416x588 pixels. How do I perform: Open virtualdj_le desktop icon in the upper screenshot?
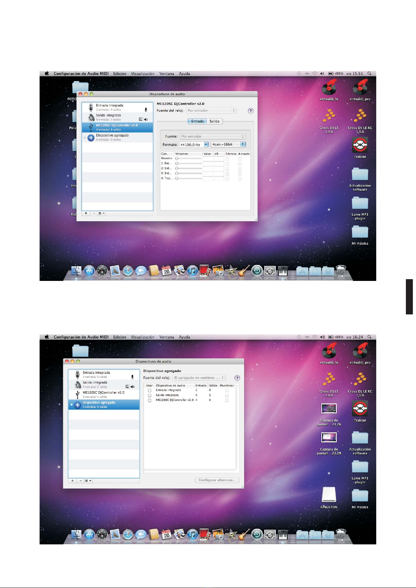329,87
